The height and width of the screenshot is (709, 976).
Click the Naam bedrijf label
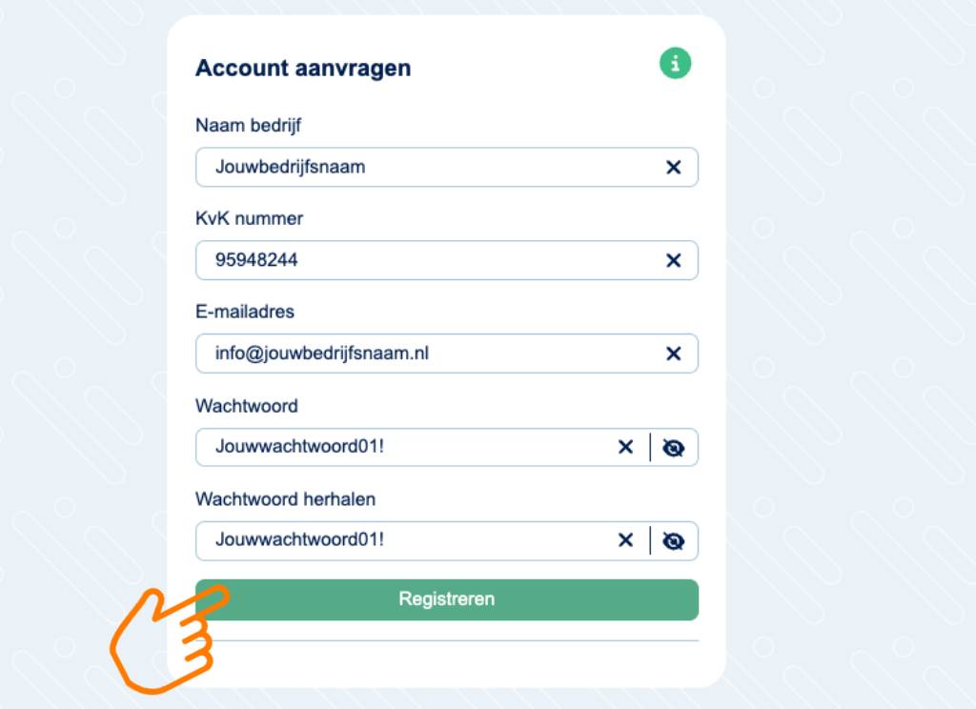click(x=248, y=125)
